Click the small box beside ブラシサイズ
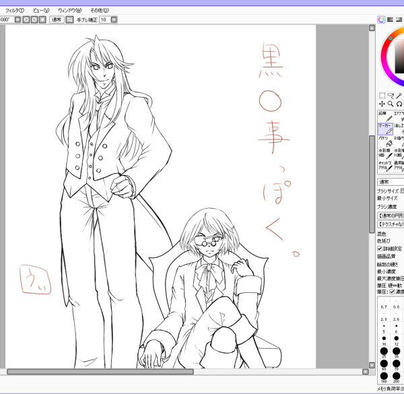Image resolution: width=404 pixels, height=394 pixels. [x=402, y=191]
